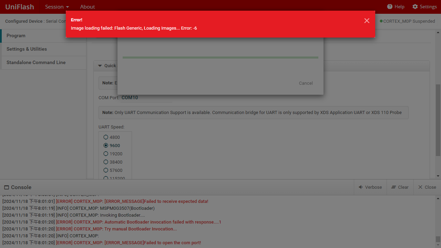Choose the 38400 baud rate option

[x=106, y=162]
